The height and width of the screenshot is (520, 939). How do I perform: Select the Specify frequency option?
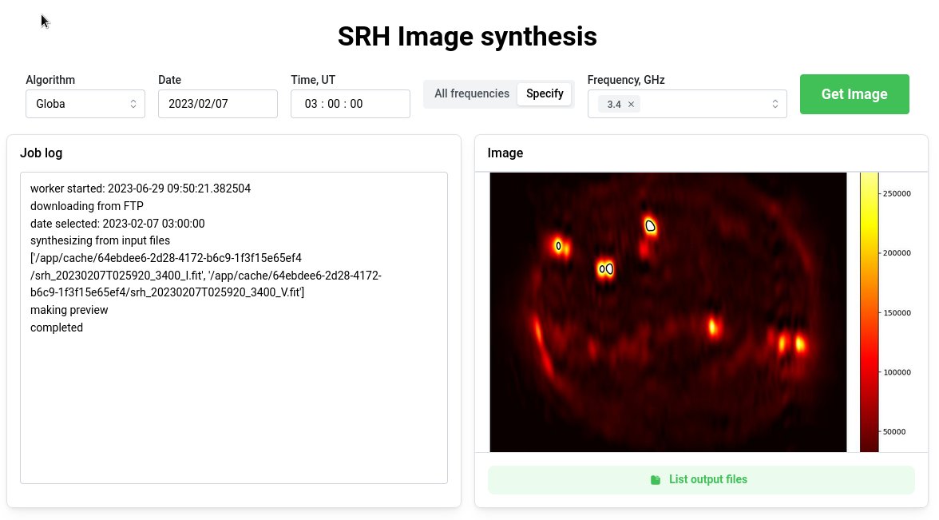coord(545,93)
